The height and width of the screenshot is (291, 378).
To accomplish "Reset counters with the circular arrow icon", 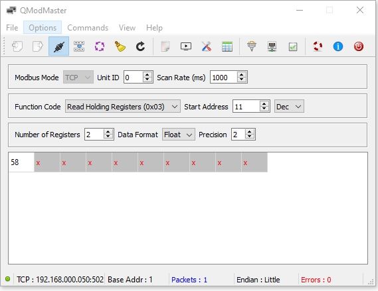I will (140, 46).
